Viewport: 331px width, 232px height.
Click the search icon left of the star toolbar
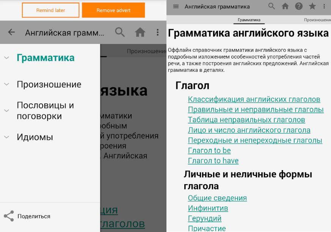pyautogui.click(x=271, y=6)
